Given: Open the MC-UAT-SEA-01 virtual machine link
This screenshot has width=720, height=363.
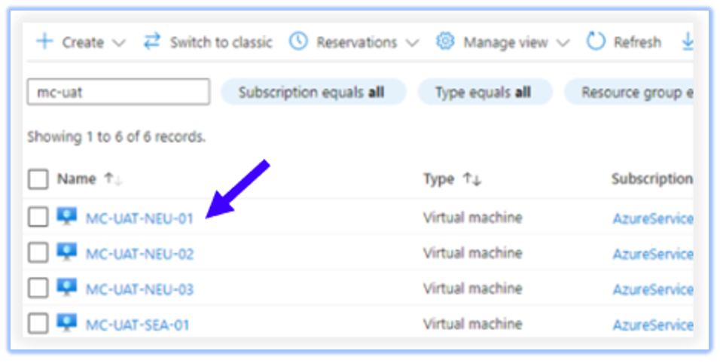Looking at the screenshot, I should 138,325.
